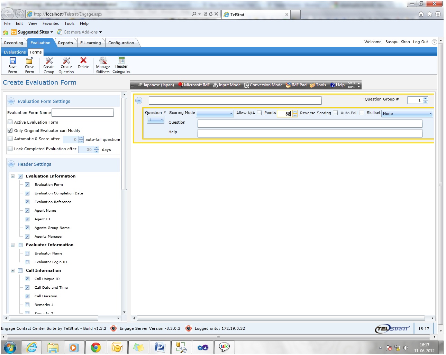Open the Skillset dropdown showing None

(x=407, y=113)
